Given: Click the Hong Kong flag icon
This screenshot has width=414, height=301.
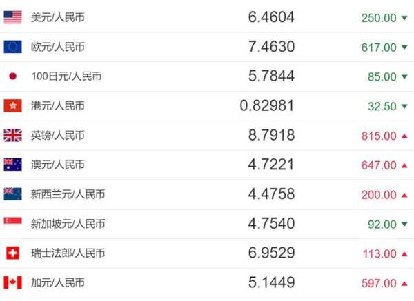Looking at the screenshot, I should coord(12,106).
